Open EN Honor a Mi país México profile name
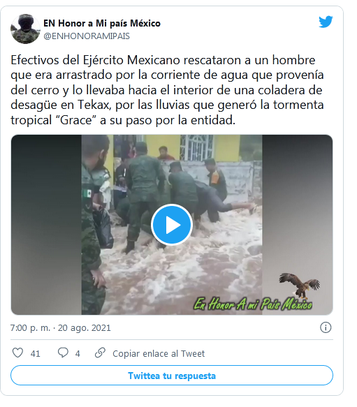Image resolution: width=357 pixels, height=407 pixels. click(102, 23)
